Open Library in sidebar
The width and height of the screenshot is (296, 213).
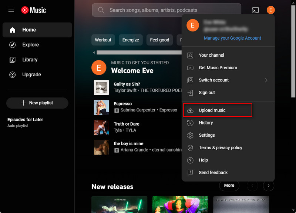tap(37, 60)
